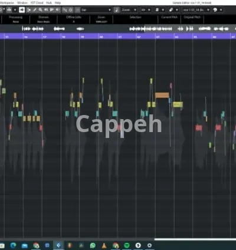Viewport: 236px width, 250px height.
Task: Select the Play tool icon
Action: click(x=52, y=10)
